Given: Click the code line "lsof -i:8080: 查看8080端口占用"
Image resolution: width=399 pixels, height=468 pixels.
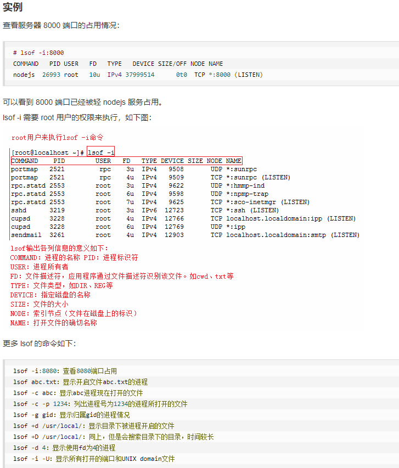Looking at the screenshot, I should click(65, 371).
